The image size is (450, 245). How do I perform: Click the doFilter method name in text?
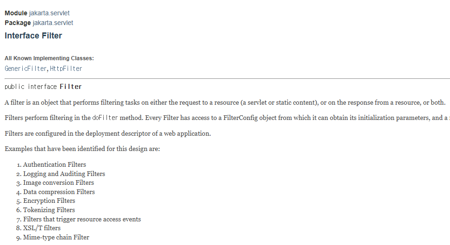pyautogui.click(x=105, y=118)
